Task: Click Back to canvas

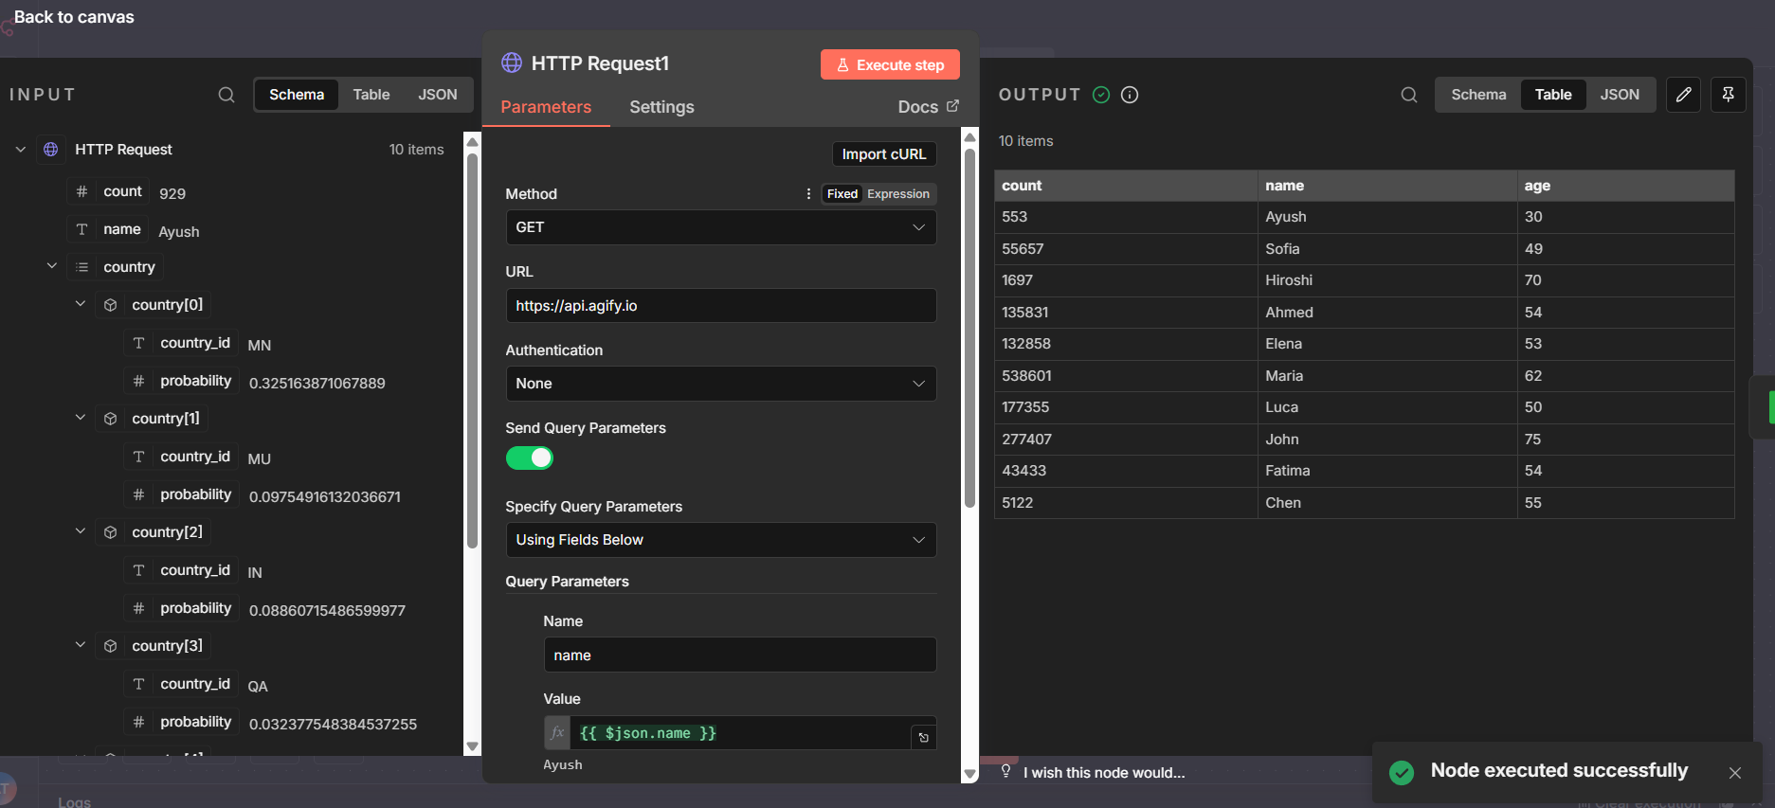Action: [x=74, y=17]
